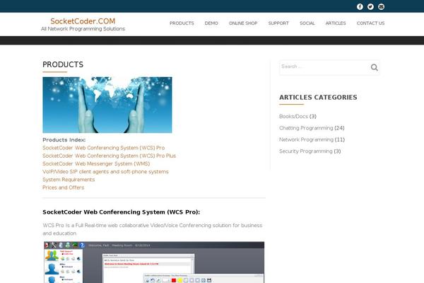Click the 'Products Index:' label
This screenshot has height=283, width=424.
(x=64, y=140)
